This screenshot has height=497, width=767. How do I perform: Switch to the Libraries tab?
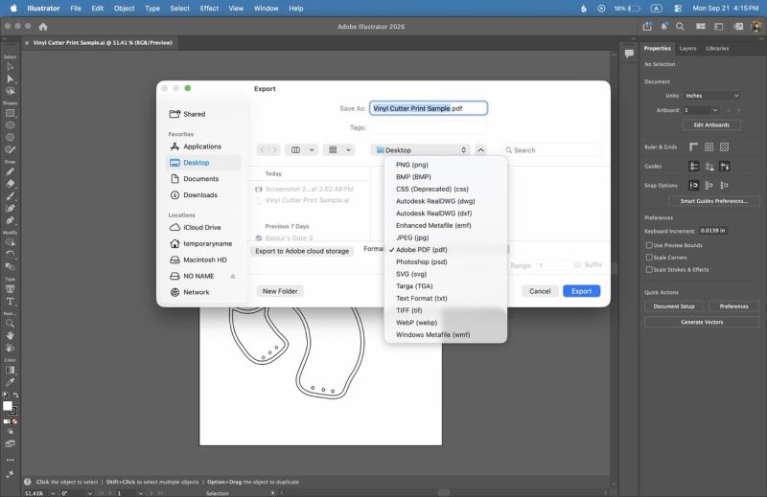[x=717, y=49]
